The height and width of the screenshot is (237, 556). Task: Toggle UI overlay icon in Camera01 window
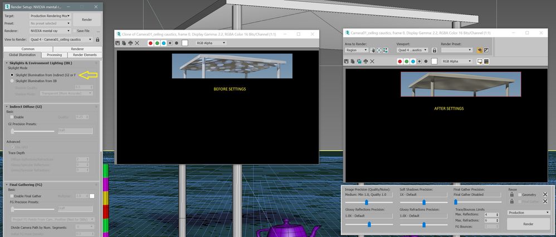480,61
